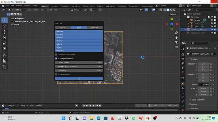The image size is (218, 122).
Task: Switch to the Modeling workspace tab
Action: [54, 6]
